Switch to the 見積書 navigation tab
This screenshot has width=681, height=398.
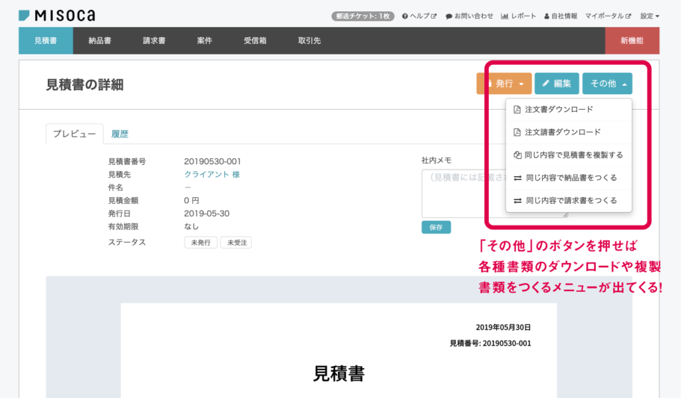tap(46, 41)
